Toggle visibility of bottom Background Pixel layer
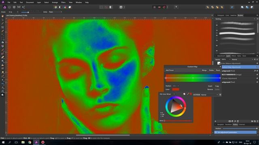The height and width of the screenshot is (145, 259). 257,82
